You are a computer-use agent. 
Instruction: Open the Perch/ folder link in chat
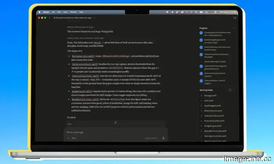97,43
